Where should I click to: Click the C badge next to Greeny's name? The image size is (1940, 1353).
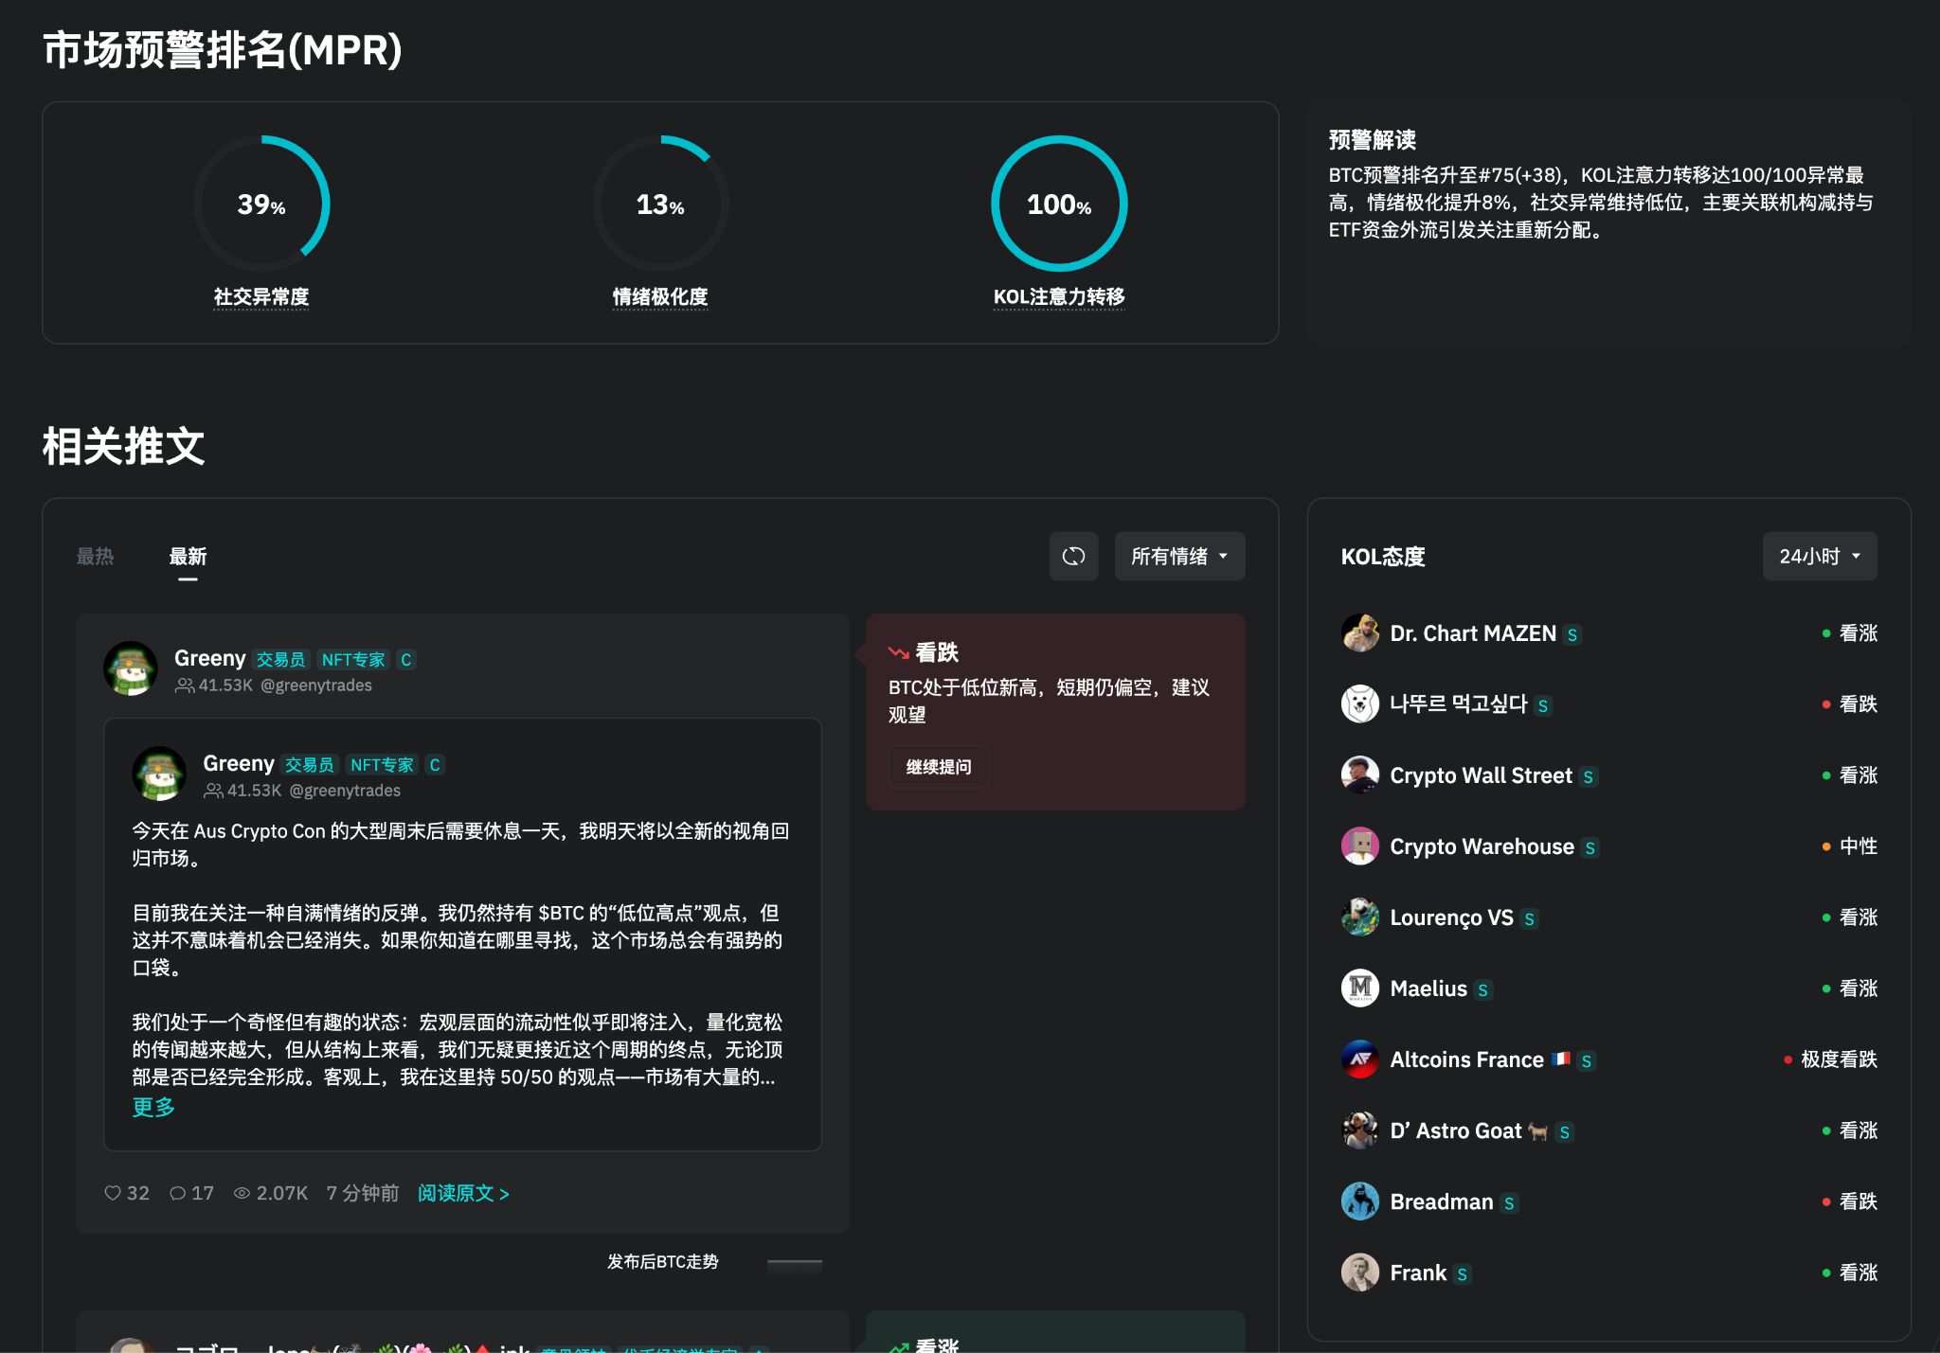click(x=406, y=659)
